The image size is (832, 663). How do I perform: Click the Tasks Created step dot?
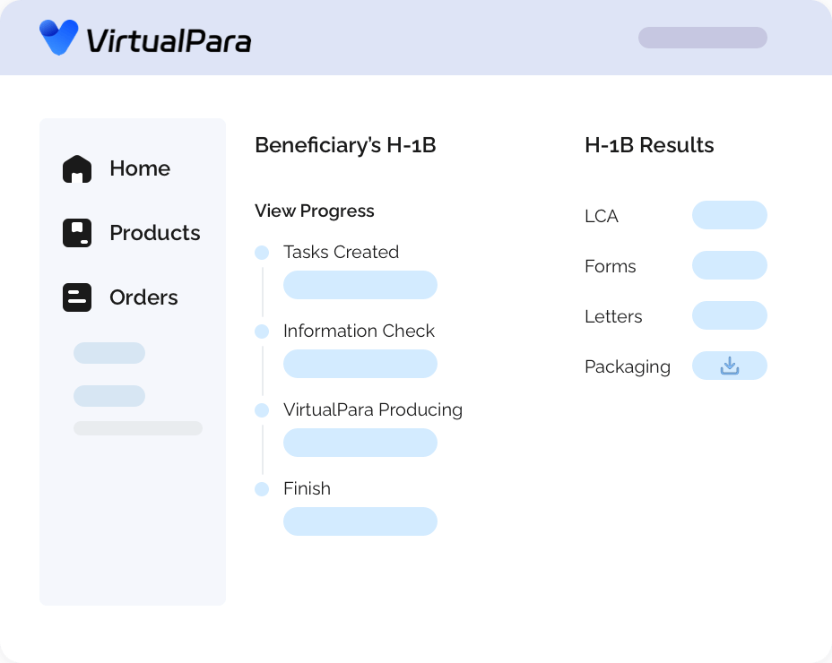coord(262,253)
